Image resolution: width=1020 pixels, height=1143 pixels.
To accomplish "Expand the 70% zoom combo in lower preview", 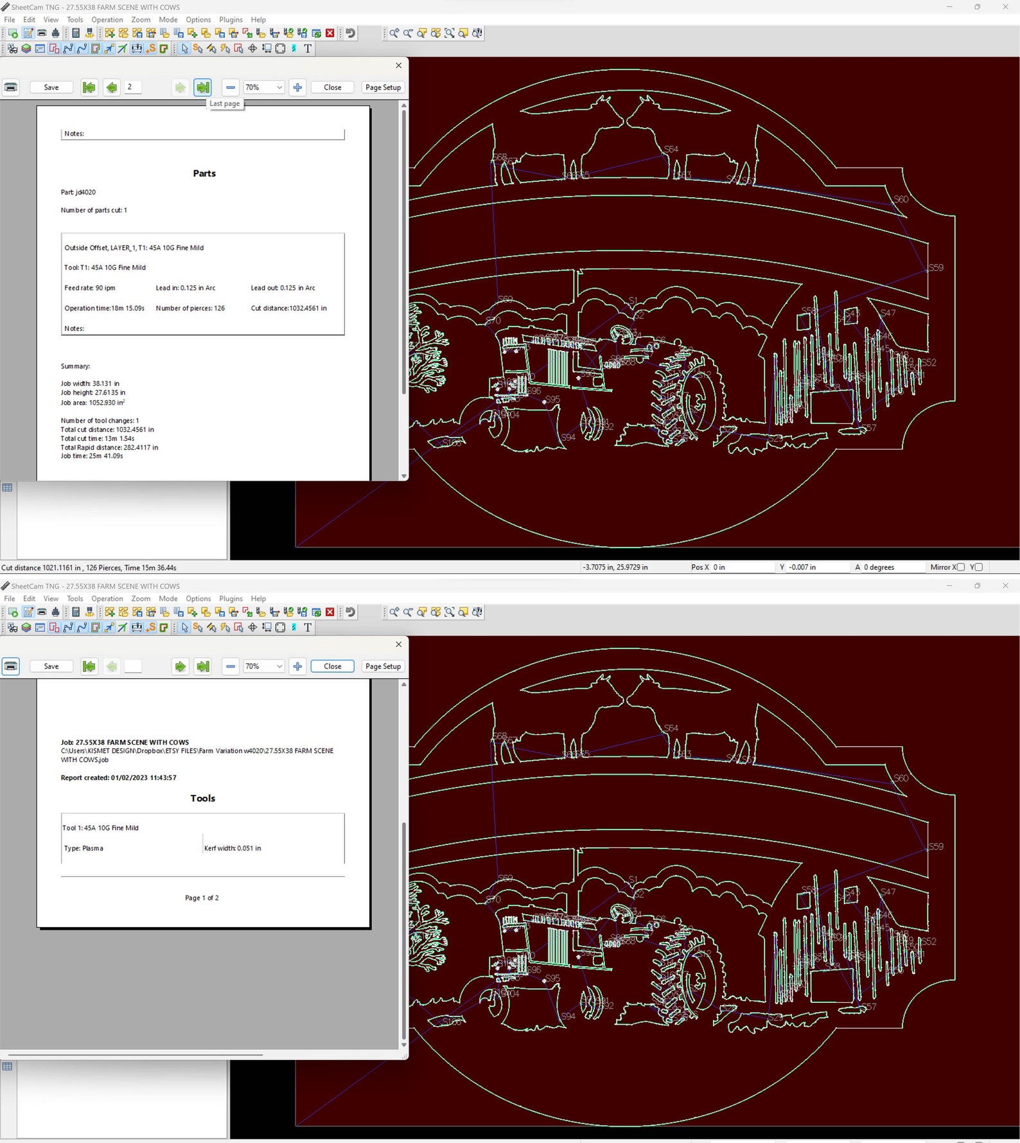I will (279, 666).
